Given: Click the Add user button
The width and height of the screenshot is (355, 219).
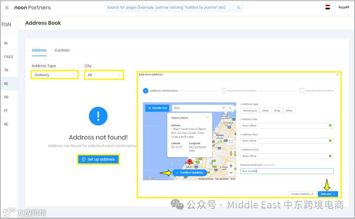Looking at the screenshot, I should tap(328, 194).
